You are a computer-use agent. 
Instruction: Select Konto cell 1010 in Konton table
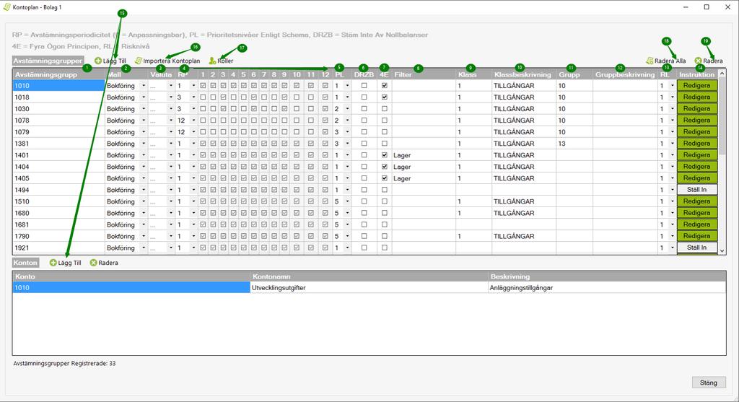(131, 287)
